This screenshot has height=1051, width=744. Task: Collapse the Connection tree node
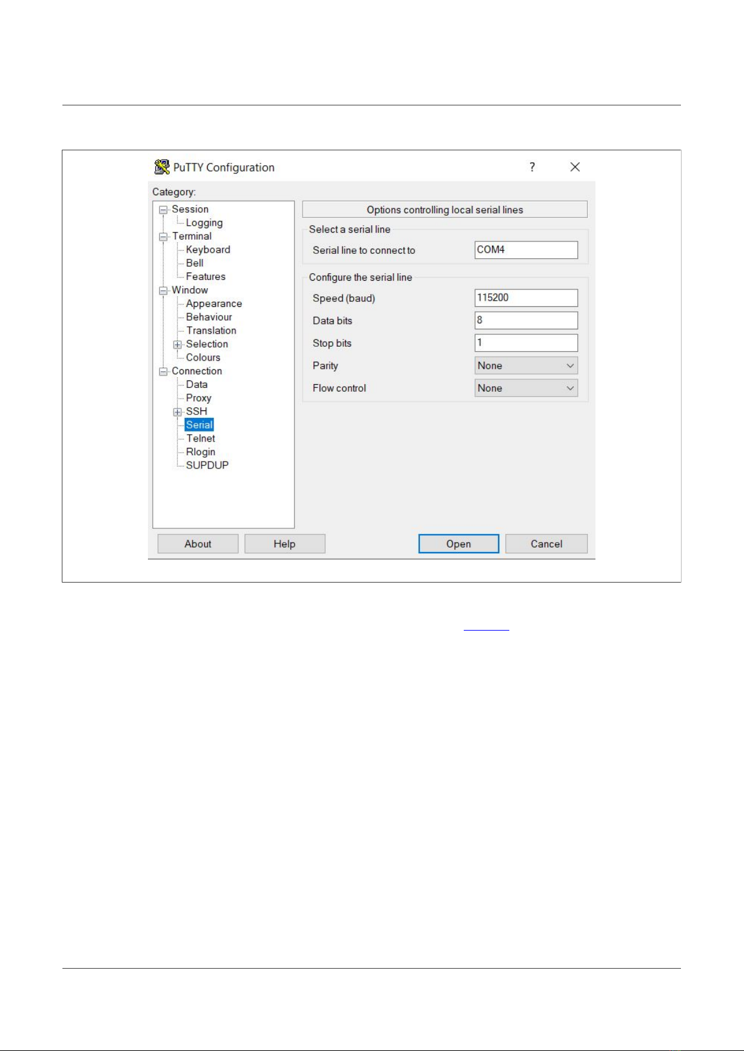(164, 372)
